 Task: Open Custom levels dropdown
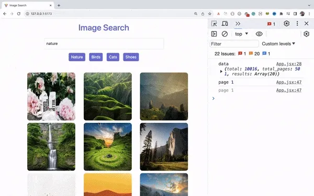[278, 44]
